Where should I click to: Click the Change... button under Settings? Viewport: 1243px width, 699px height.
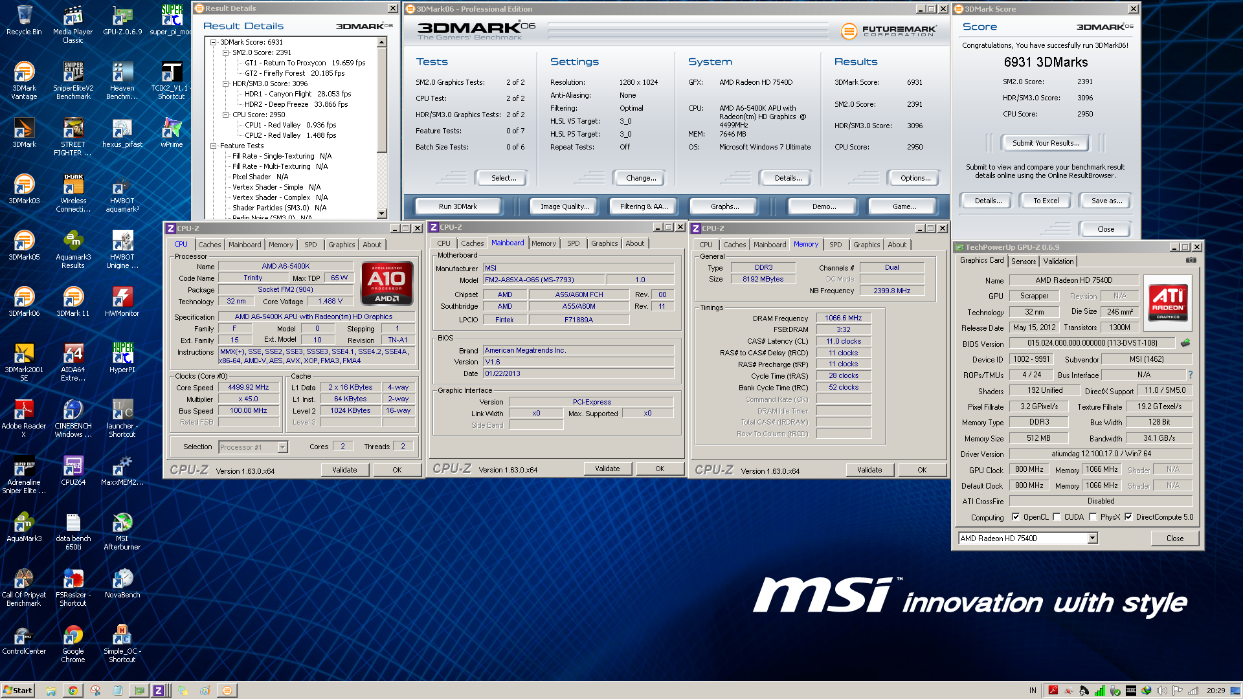641,178
